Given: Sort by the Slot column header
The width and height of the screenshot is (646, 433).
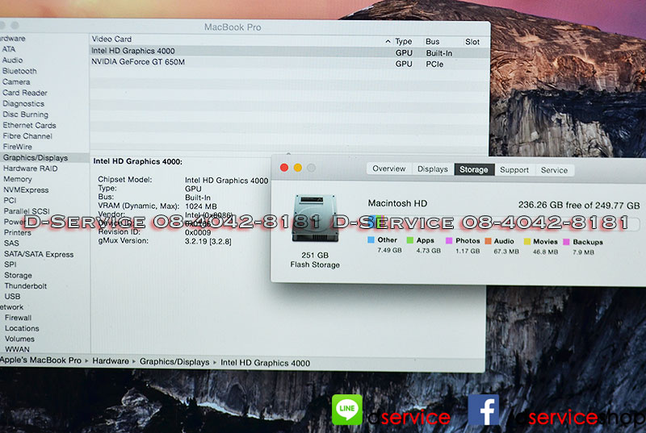Looking at the screenshot, I should 472,42.
